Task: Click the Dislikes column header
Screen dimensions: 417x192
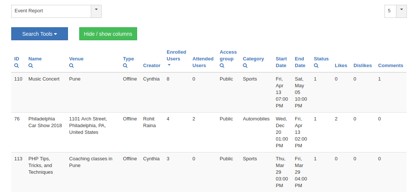Action: pyautogui.click(x=362, y=66)
